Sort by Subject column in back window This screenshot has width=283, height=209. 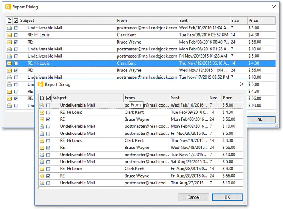tap(68, 21)
